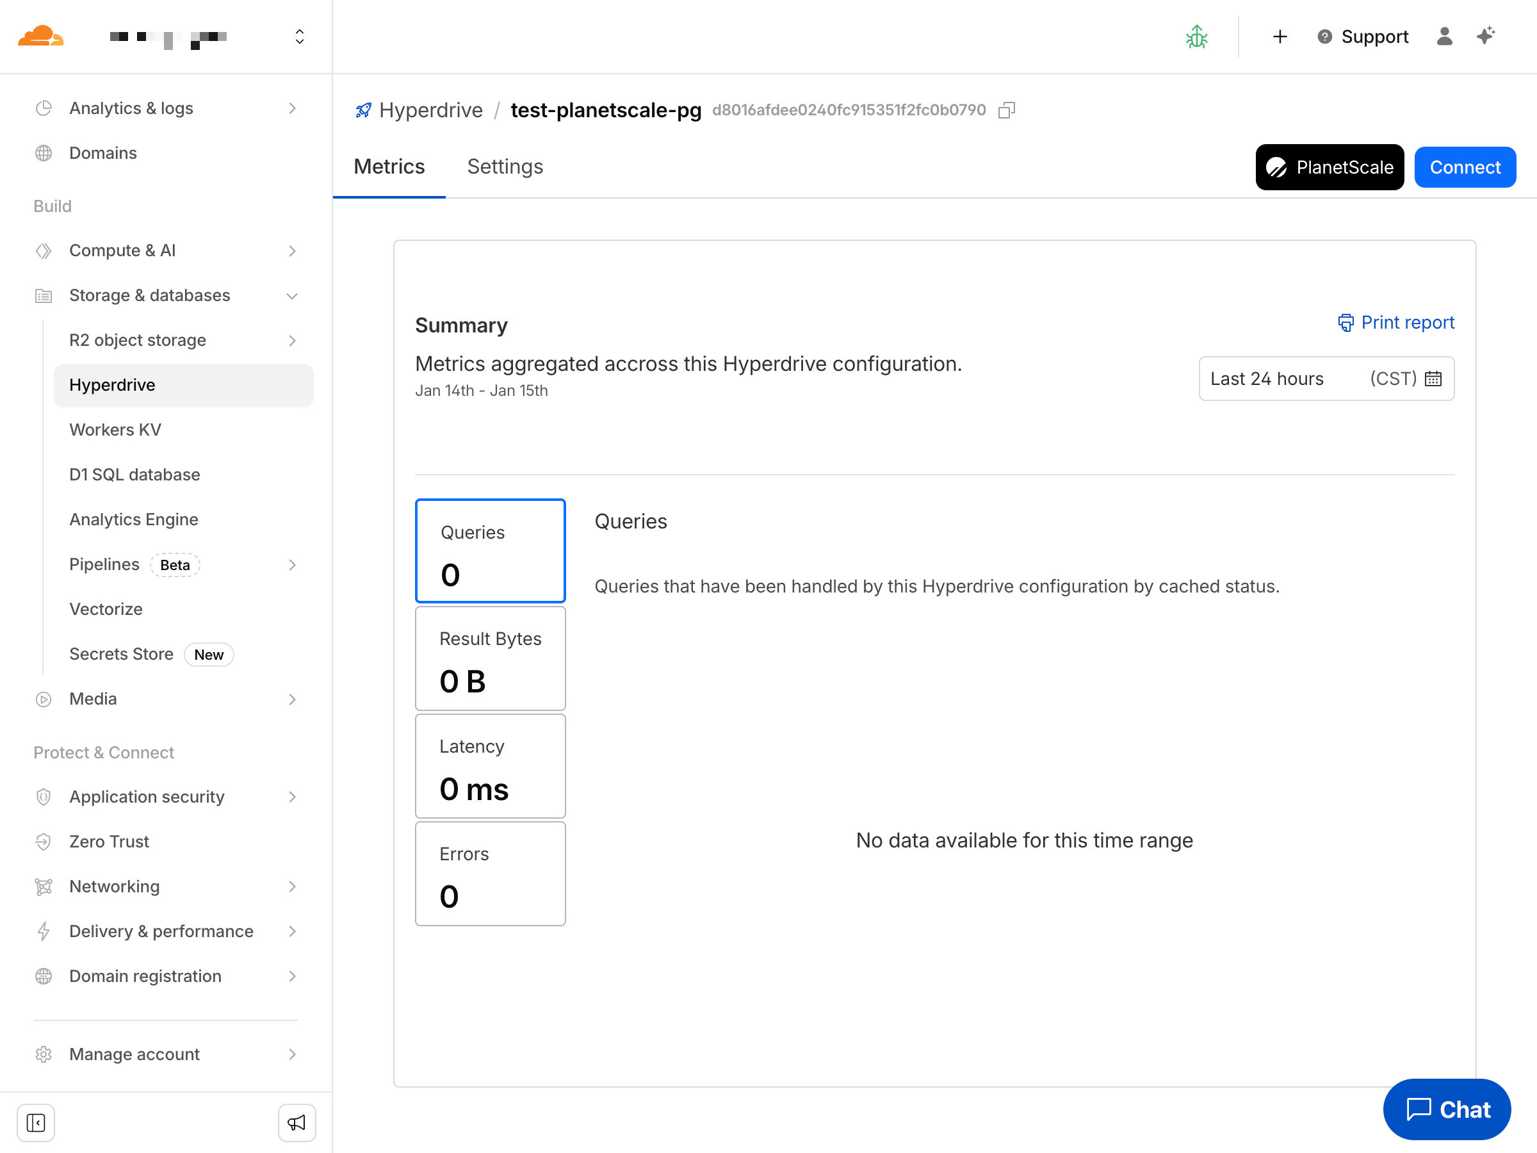Select the Metrics tab
Screen dimensions: 1537x1153
tap(389, 167)
